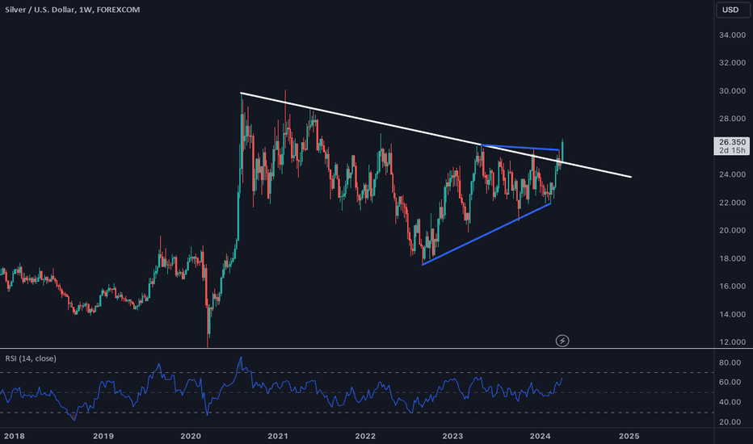Click the lightning bolt flash icon
This screenshot has width=753, height=444.
(x=562, y=341)
